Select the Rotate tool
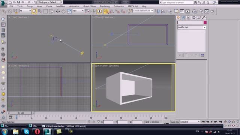The width and height of the screenshot is (240, 135). [63, 11]
